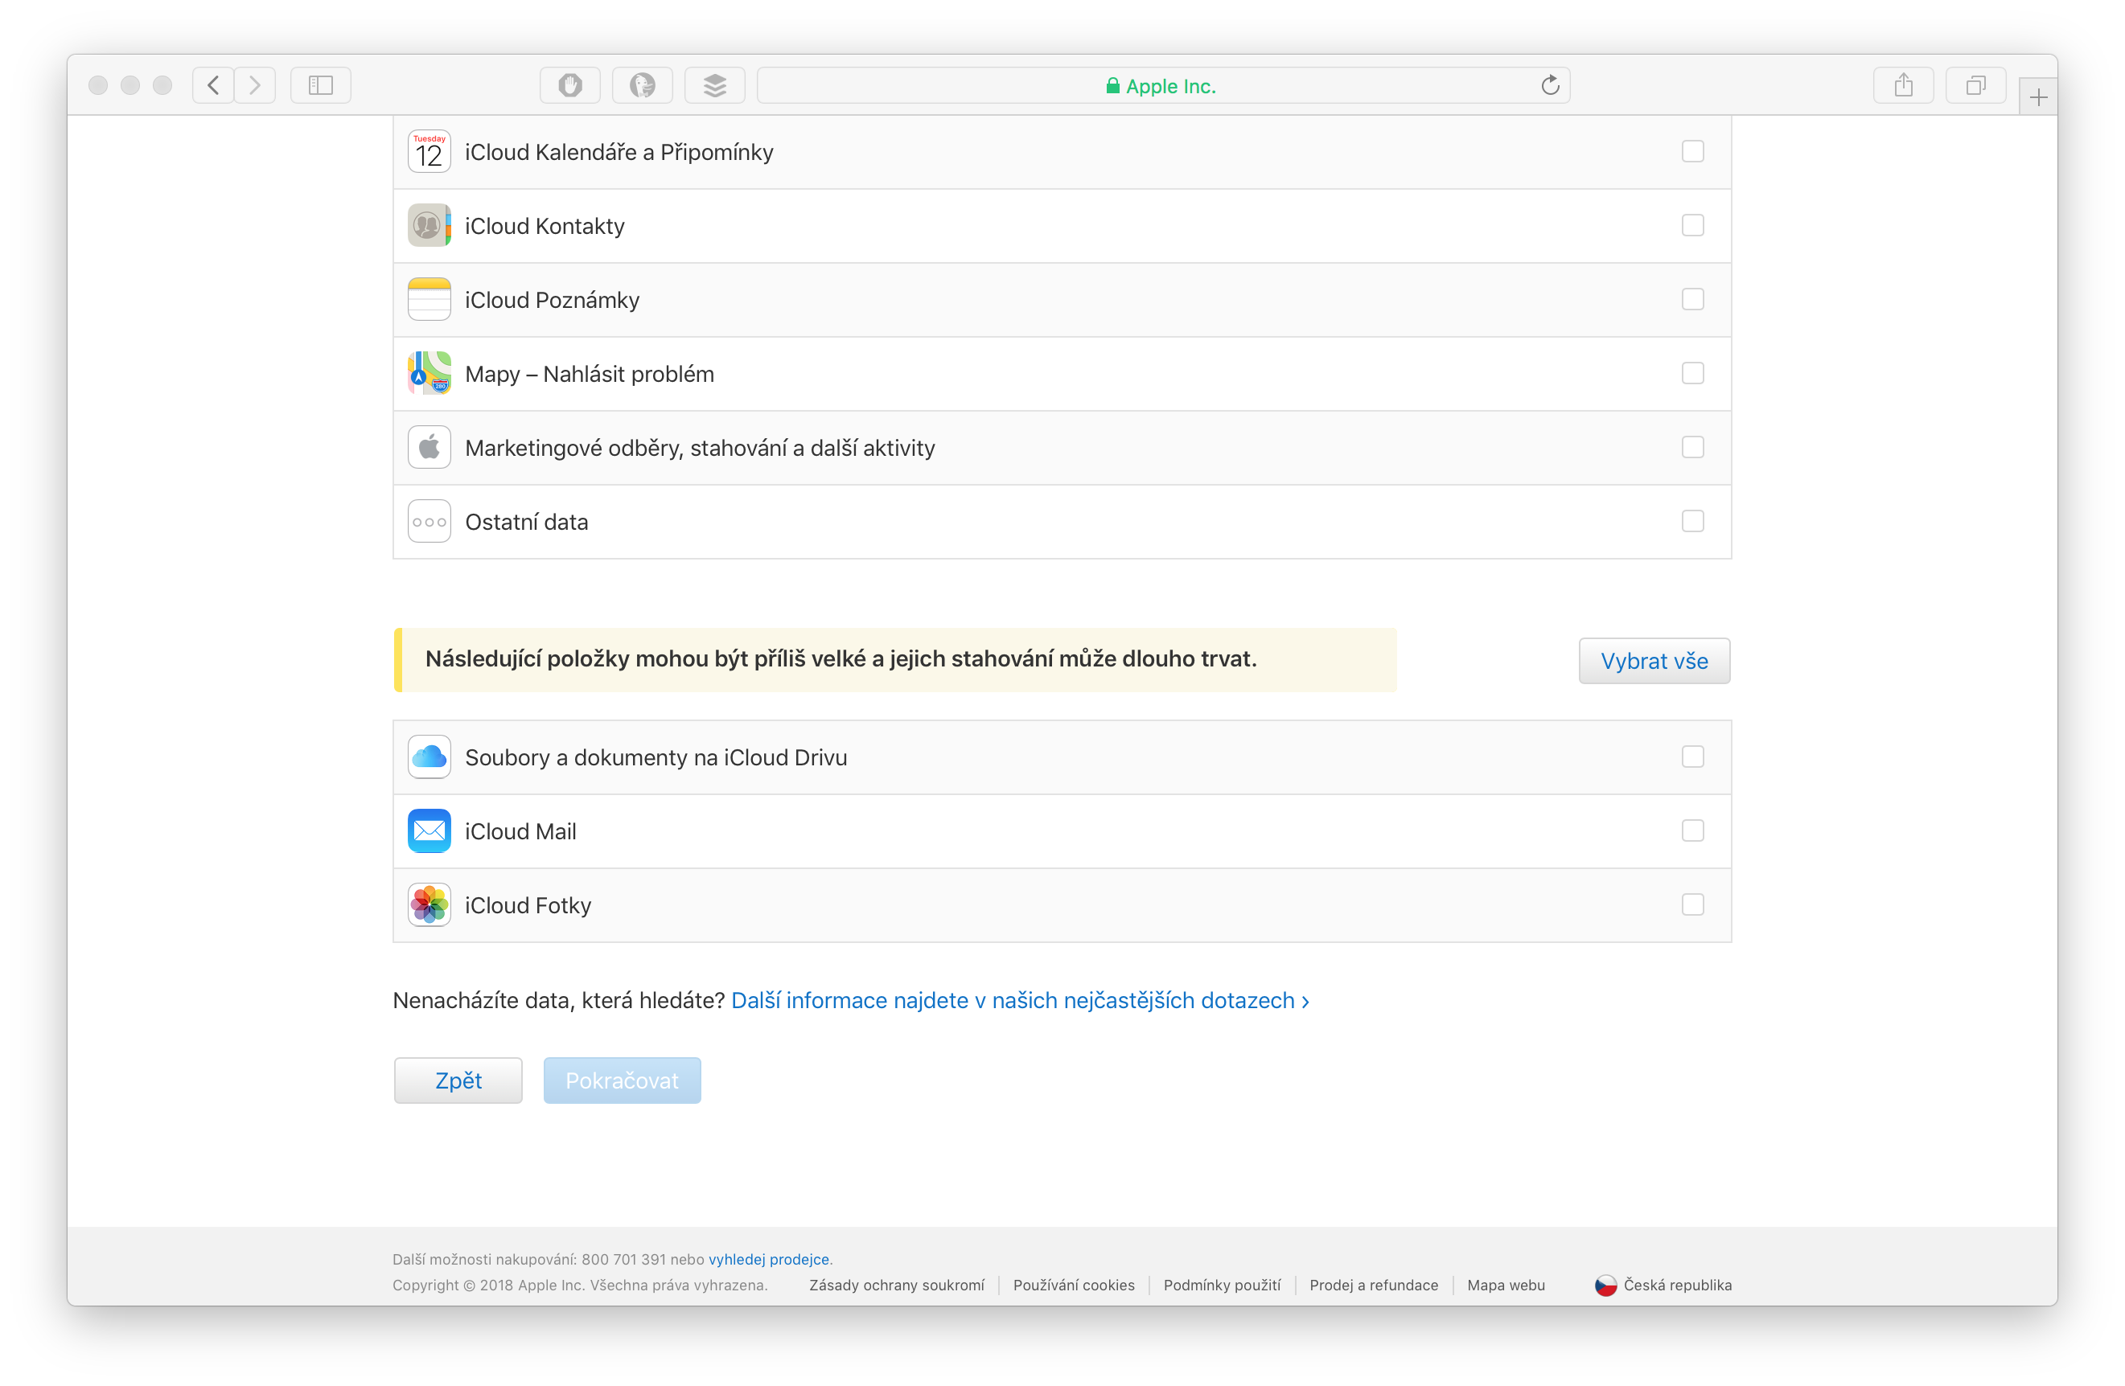
Task: Click Marketingové odběry, stahování a další aktivity label
Action: (x=700, y=448)
